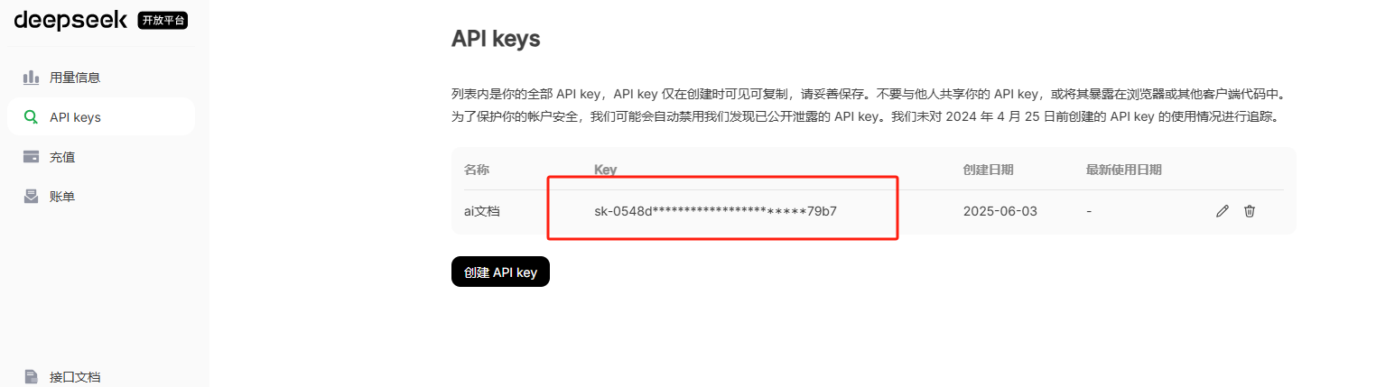Click the 创建 API key button
This screenshot has height=387, width=1376.
tap(500, 272)
